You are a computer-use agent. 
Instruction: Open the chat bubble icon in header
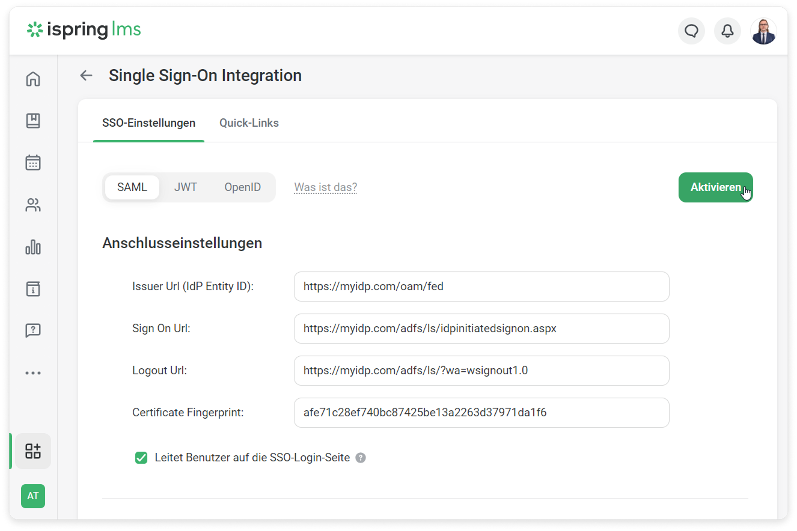pos(691,31)
